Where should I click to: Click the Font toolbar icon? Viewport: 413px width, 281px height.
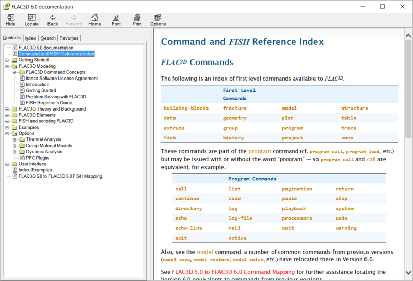coord(116,18)
